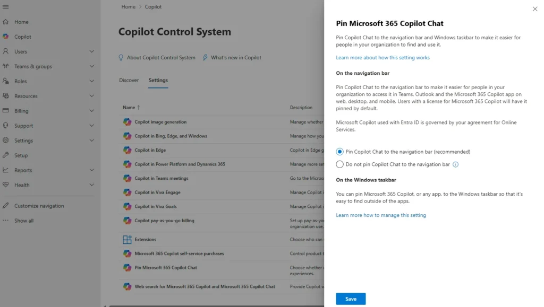This screenshot has height=307, width=544.
Task: Open Learn more about how this setting works
Action: point(382,57)
